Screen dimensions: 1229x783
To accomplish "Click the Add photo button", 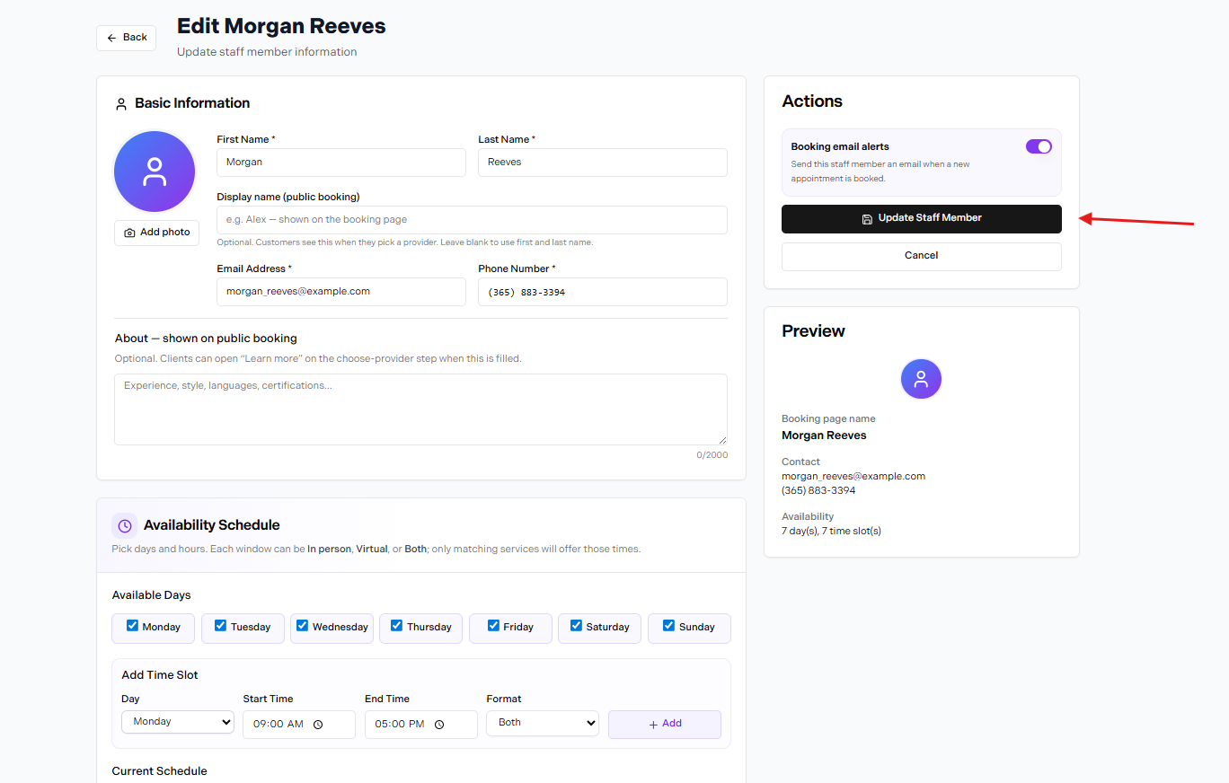I will pyautogui.click(x=156, y=233).
